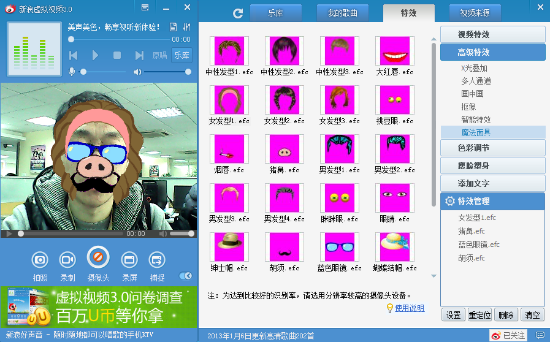Click the 录屏 screen record icon

coord(129,260)
